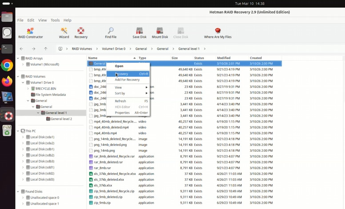Sort by the Modified column header
This screenshot has height=209, width=345.
232,58
